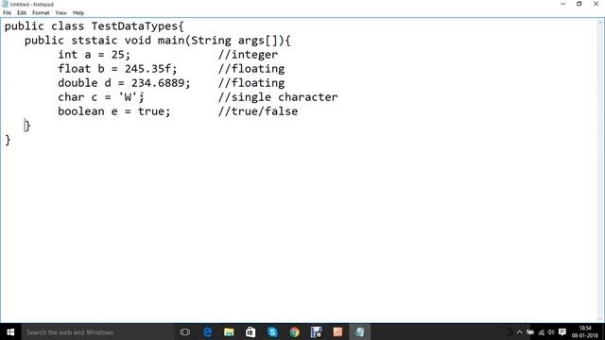Click on 'boolean e = true;' text

[113, 111]
